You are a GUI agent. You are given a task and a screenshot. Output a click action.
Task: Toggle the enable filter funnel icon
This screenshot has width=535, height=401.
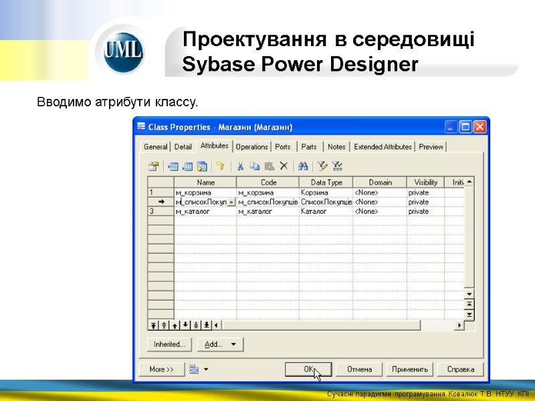point(337,166)
